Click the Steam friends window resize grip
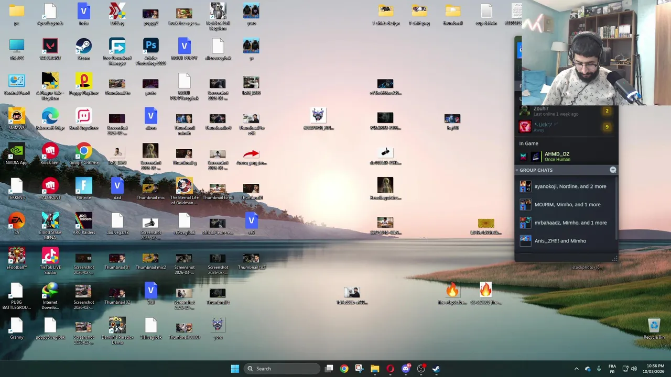671x377 pixels. point(615,259)
